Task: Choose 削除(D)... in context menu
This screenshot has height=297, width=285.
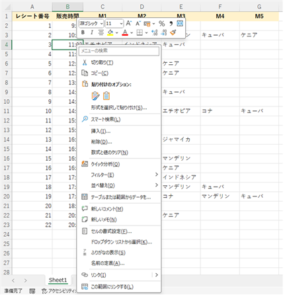Action: pyautogui.click(x=119, y=142)
